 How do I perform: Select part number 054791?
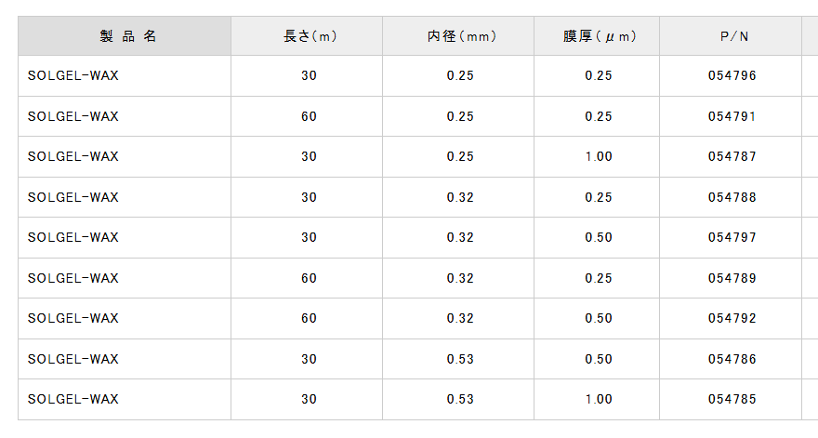(732, 116)
